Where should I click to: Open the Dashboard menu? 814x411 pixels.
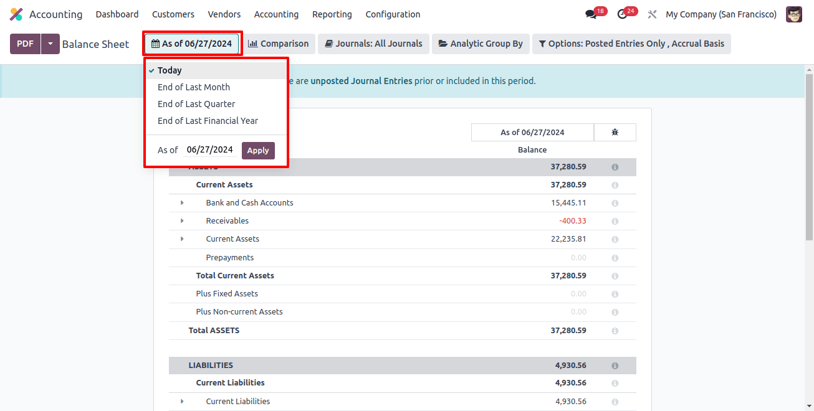117,14
